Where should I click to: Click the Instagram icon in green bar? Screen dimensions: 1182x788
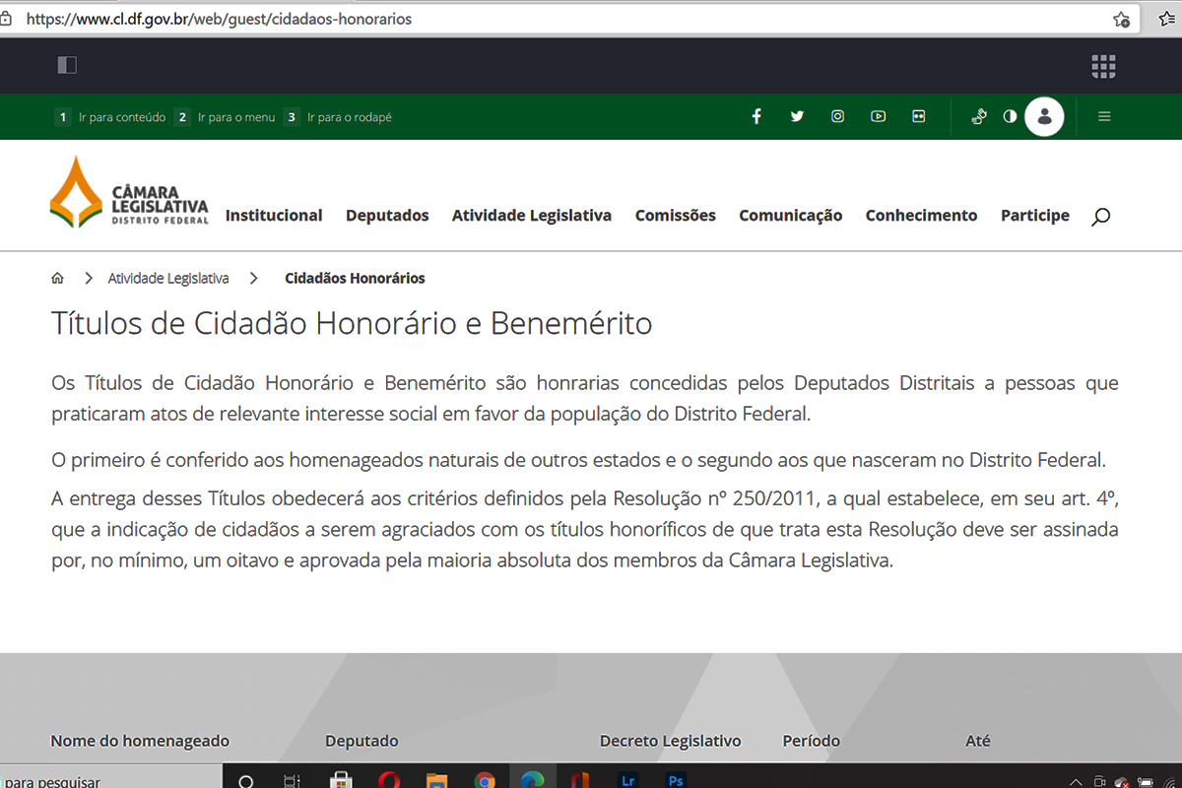(x=837, y=116)
